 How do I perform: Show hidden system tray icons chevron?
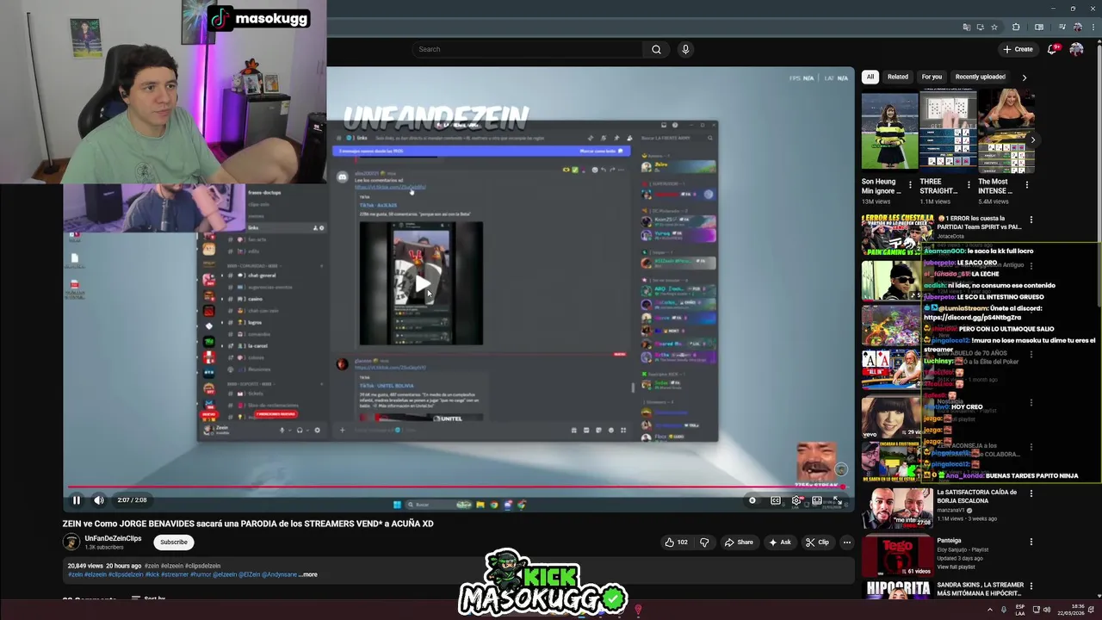989,610
